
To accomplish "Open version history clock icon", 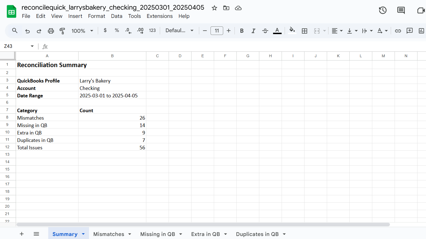I will 383,10.
